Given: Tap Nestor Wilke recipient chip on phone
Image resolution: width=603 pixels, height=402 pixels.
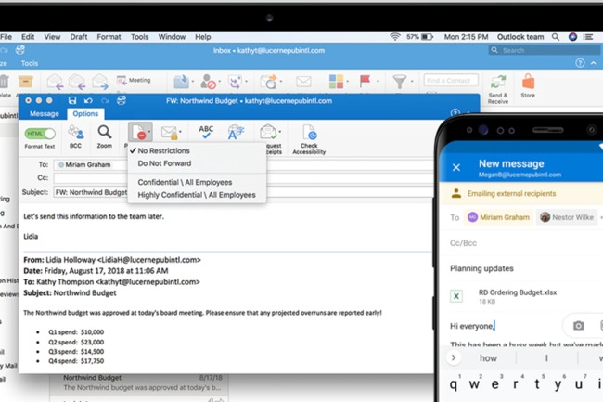Looking at the screenshot, I should click(567, 217).
